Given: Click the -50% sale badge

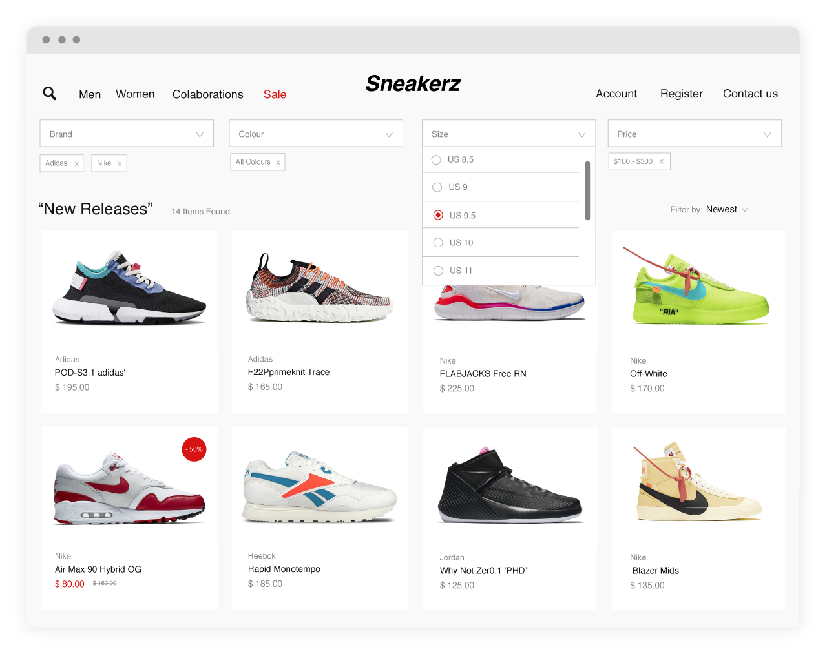Looking at the screenshot, I should [194, 449].
